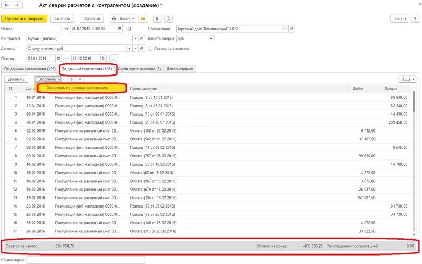The width and height of the screenshot is (422, 264).
Task: Expand the Организация dropdown arrow
Action: click(285, 29)
